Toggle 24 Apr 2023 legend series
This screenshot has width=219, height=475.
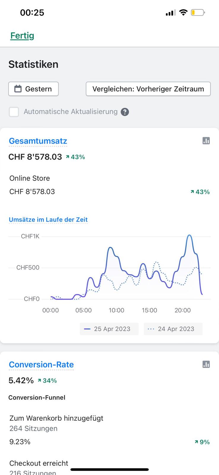click(x=173, y=329)
